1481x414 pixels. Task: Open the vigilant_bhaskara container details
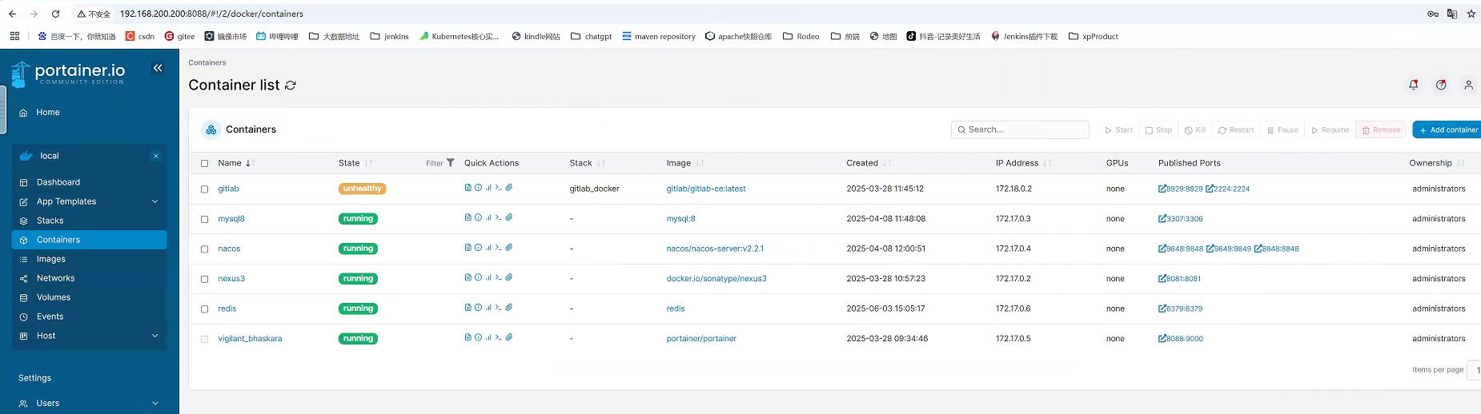point(250,339)
